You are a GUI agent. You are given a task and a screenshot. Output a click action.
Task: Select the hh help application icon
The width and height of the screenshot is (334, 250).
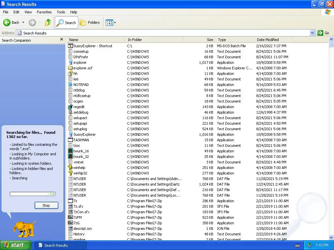point(70,73)
